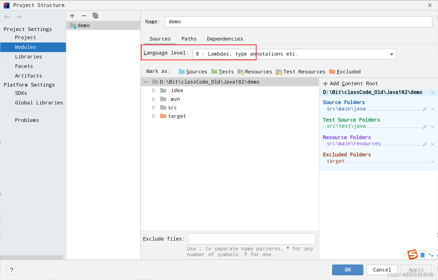Click the add module plus icon
438x280 pixels.
click(x=72, y=16)
